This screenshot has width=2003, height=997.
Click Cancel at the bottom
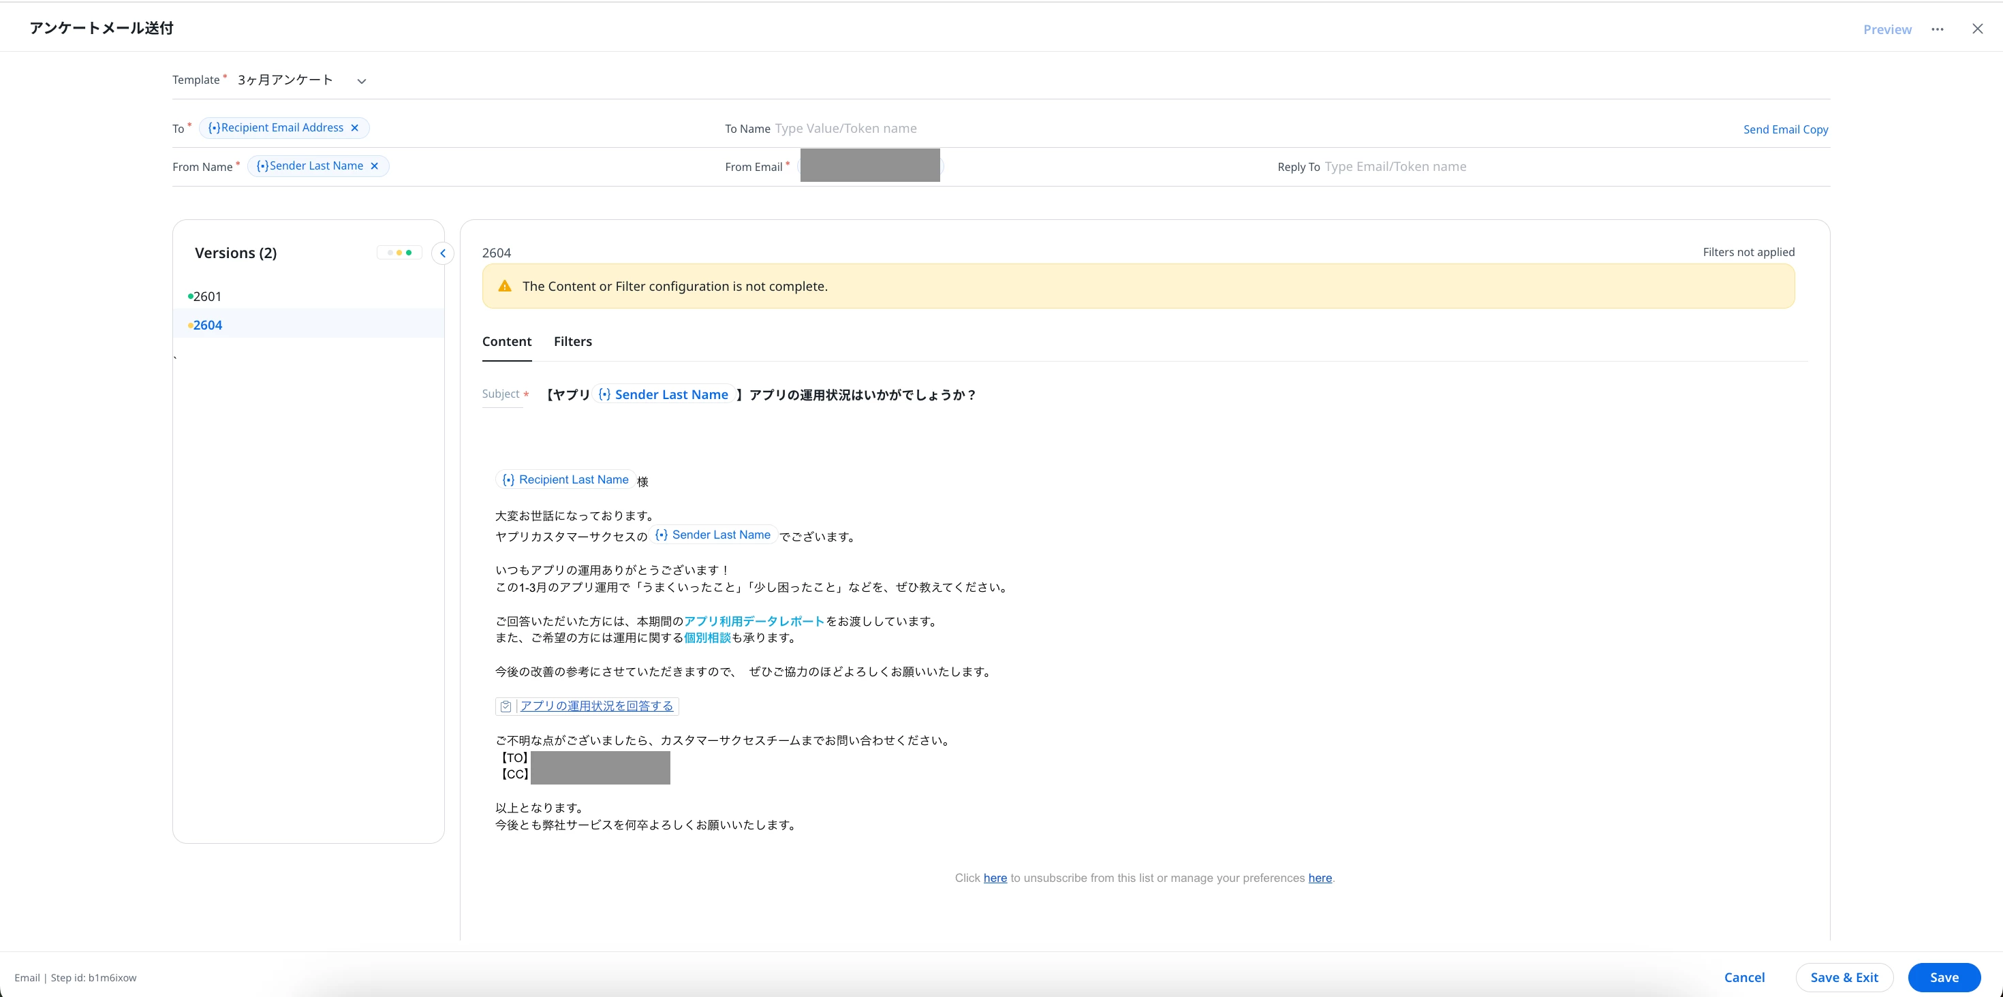[1743, 977]
